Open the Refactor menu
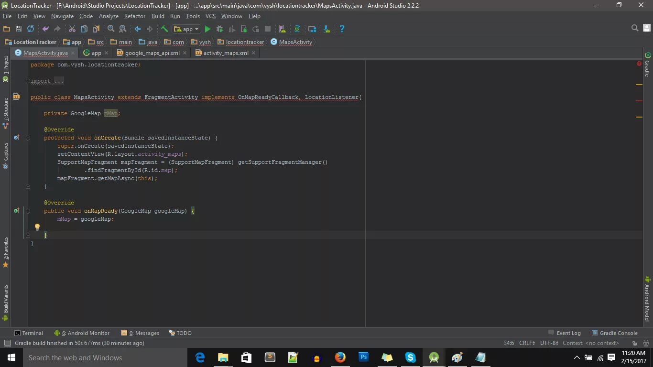This screenshot has width=653, height=367. [135, 16]
